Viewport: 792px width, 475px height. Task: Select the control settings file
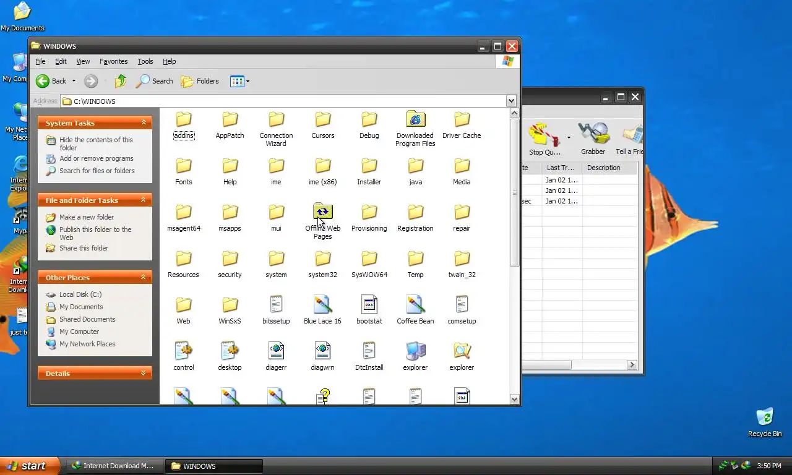(184, 356)
